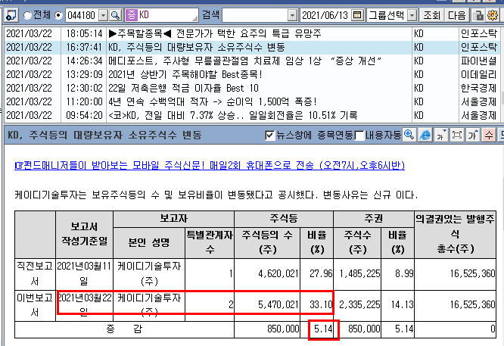Select news row 메디포스트 주사형 무릎골관절염 치료제
Screen dimensions: 504x346
click(252, 61)
